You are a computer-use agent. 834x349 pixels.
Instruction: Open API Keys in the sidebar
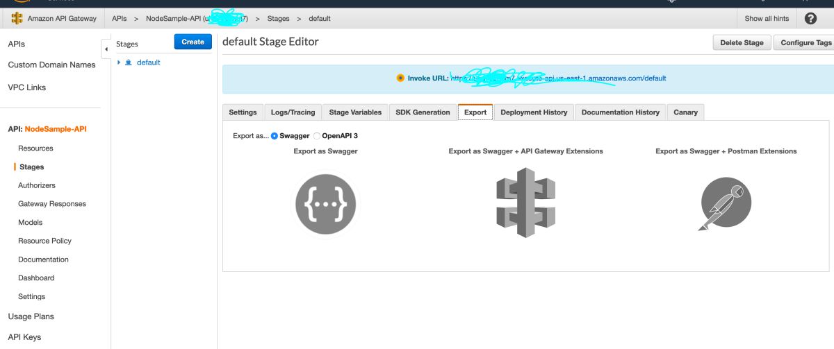[24, 337]
